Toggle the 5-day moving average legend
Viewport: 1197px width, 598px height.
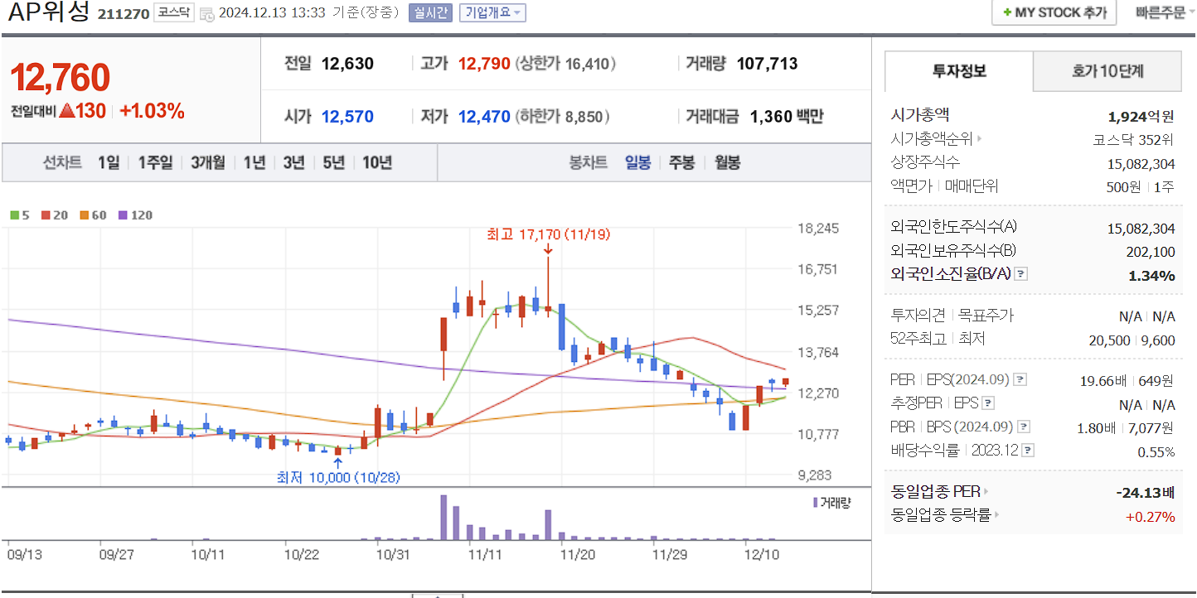point(18,215)
